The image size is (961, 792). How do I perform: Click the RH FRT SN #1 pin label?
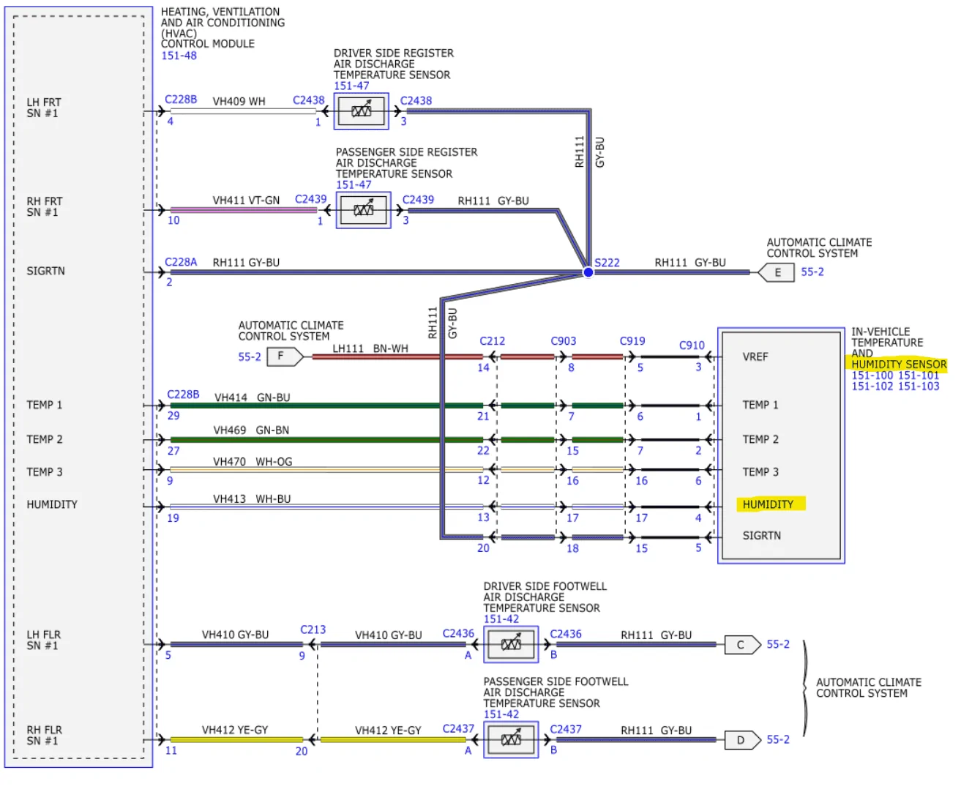[45, 206]
